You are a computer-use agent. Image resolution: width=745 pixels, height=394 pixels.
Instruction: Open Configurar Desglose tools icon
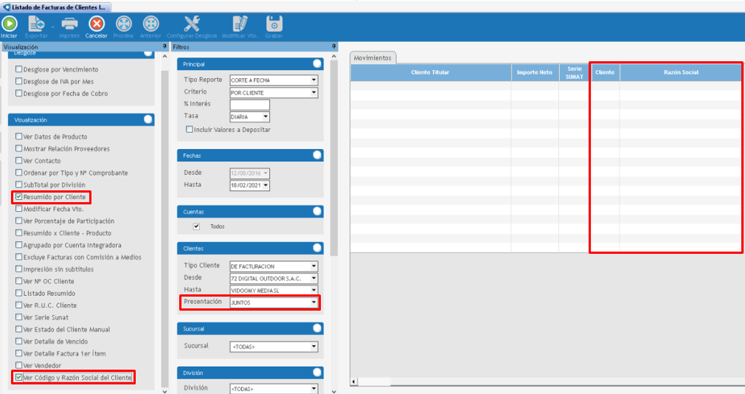192,24
